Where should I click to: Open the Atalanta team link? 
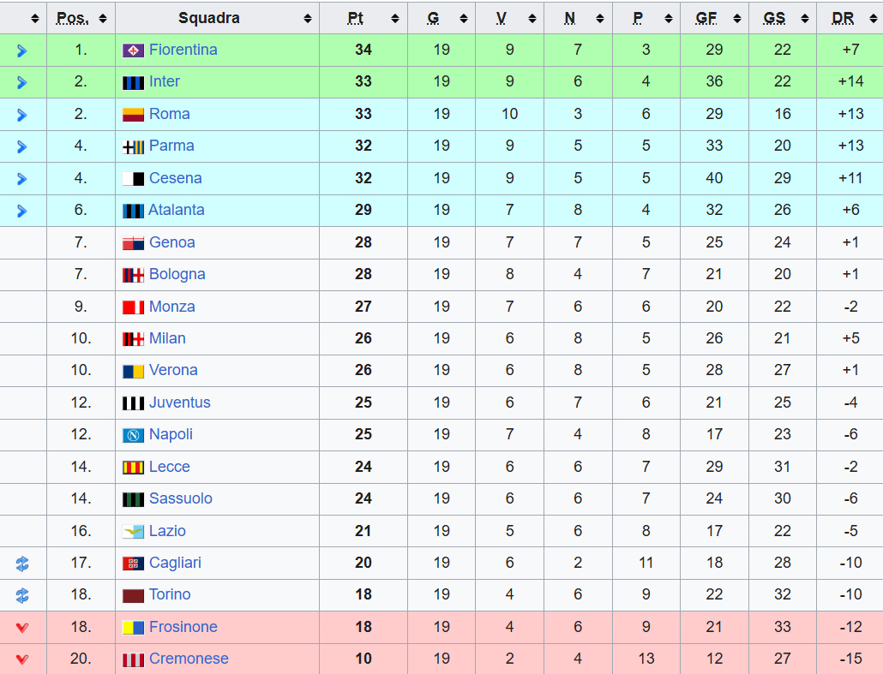tap(177, 211)
